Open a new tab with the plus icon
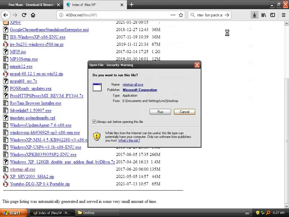Viewport: 289px width, 217px height. [x=132, y=5]
